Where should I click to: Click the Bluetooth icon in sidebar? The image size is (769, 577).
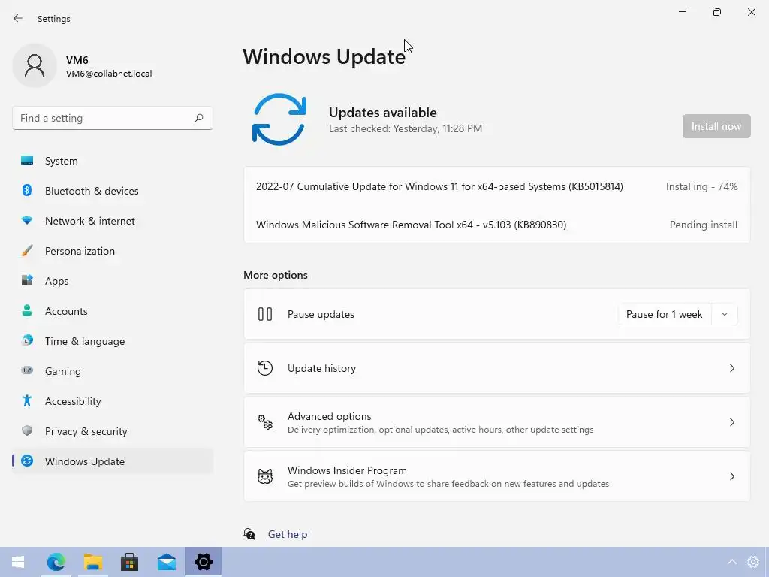pos(27,190)
